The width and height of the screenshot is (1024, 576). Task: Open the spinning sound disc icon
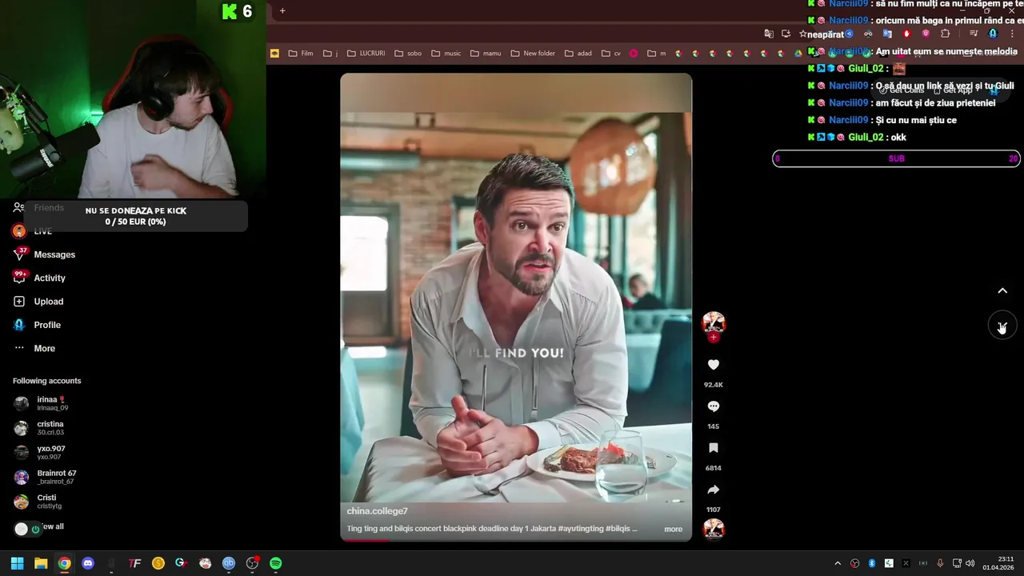(x=713, y=530)
